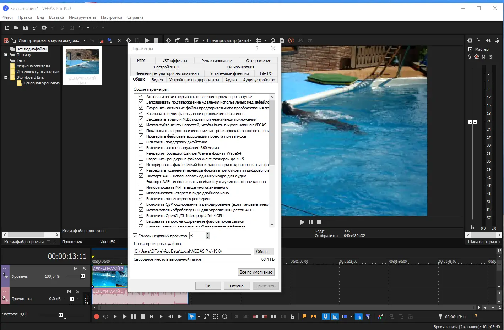This screenshot has width=504, height=330.
Task: Save the preview snapshot to file
Action: (282, 40)
